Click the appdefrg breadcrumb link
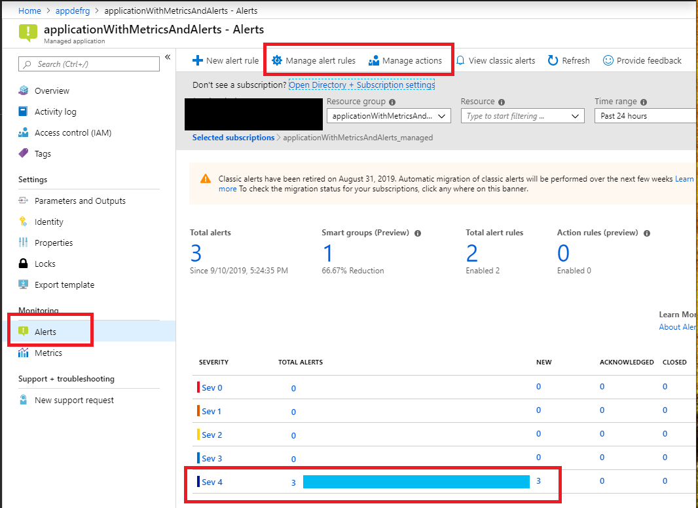Screen dimensions: 698x508 (x=73, y=10)
